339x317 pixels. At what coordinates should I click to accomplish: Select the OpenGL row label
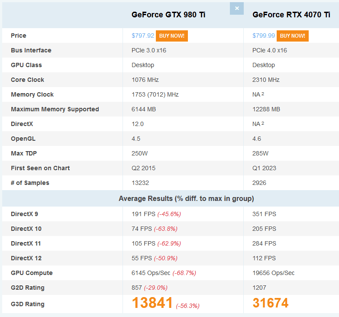pyautogui.click(x=23, y=139)
